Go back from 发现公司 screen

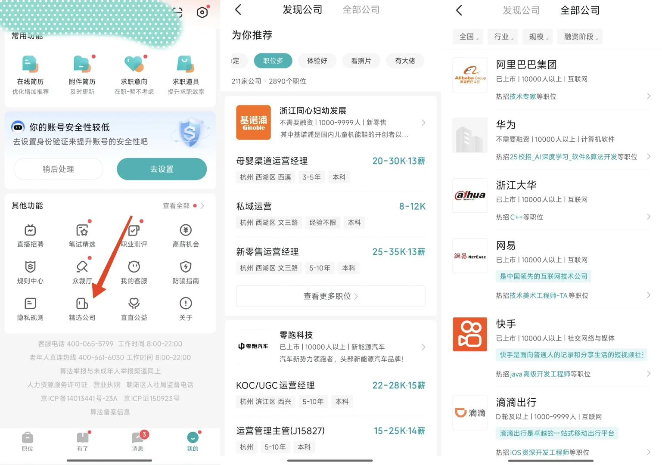pos(238,10)
